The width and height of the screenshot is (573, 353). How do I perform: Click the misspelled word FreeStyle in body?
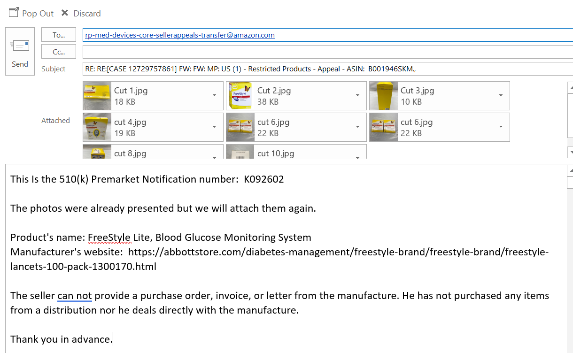[x=109, y=238]
